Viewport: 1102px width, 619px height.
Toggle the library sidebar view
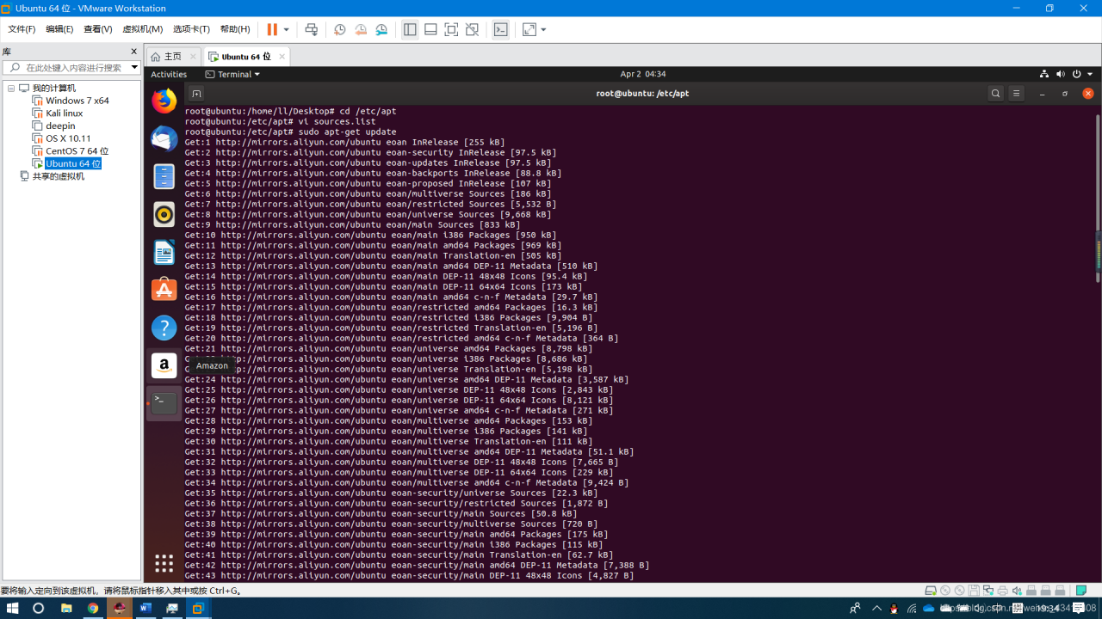(410, 29)
